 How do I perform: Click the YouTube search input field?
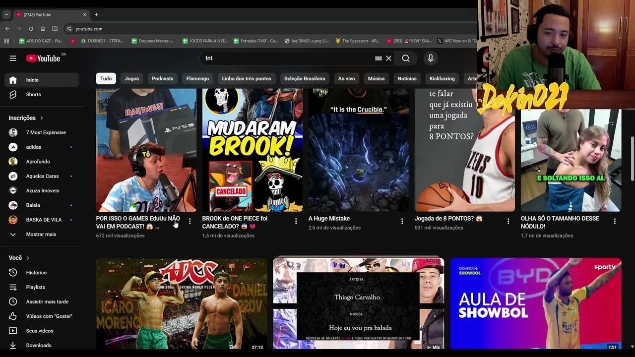tap(288, 59)
